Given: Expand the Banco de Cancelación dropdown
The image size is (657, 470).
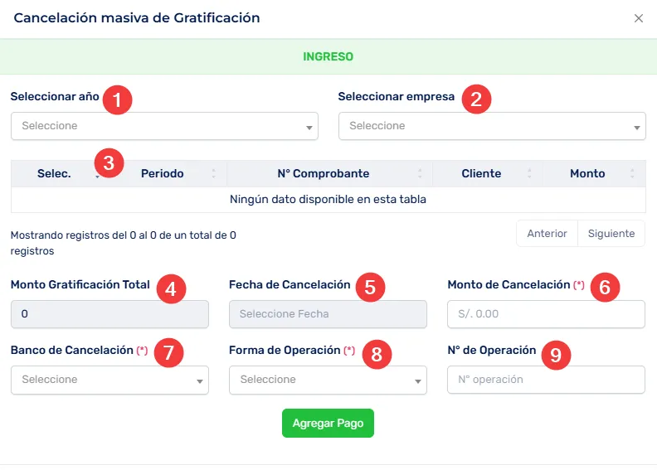Looking at the screenshot, I should point(109,380).
